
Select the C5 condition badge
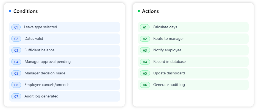(16, 73)
